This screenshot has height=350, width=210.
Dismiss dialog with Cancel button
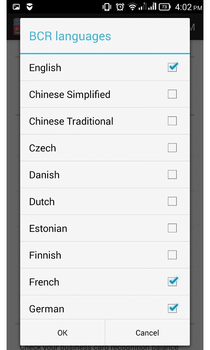[x=147, y=332]
